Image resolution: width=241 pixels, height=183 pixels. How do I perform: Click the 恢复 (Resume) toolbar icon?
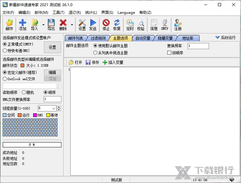116,25
